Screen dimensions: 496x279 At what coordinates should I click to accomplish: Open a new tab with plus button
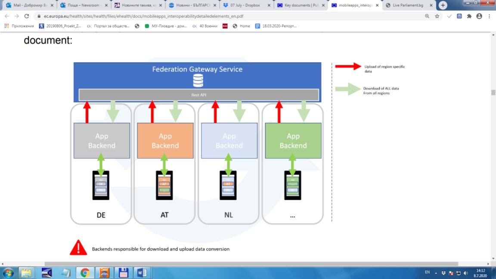[443, 5]
